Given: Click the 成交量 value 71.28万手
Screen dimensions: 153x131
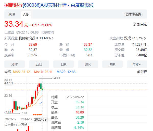Looking at the screenshot, I should [140, 44].
